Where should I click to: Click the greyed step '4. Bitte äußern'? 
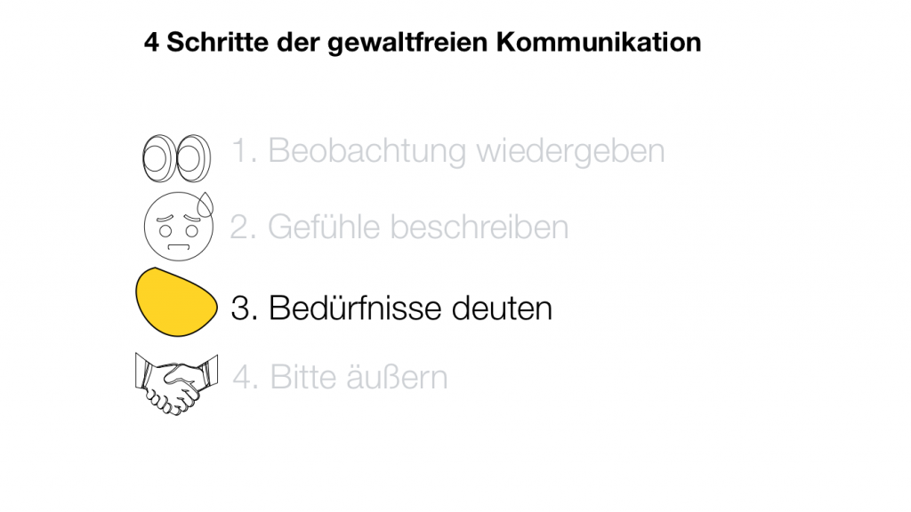(x=340, y=379)
